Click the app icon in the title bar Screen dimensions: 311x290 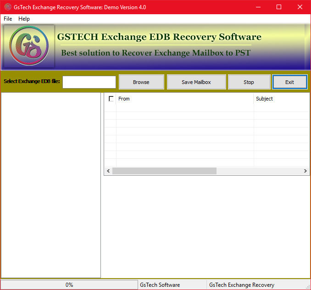(x=8, y=7)
